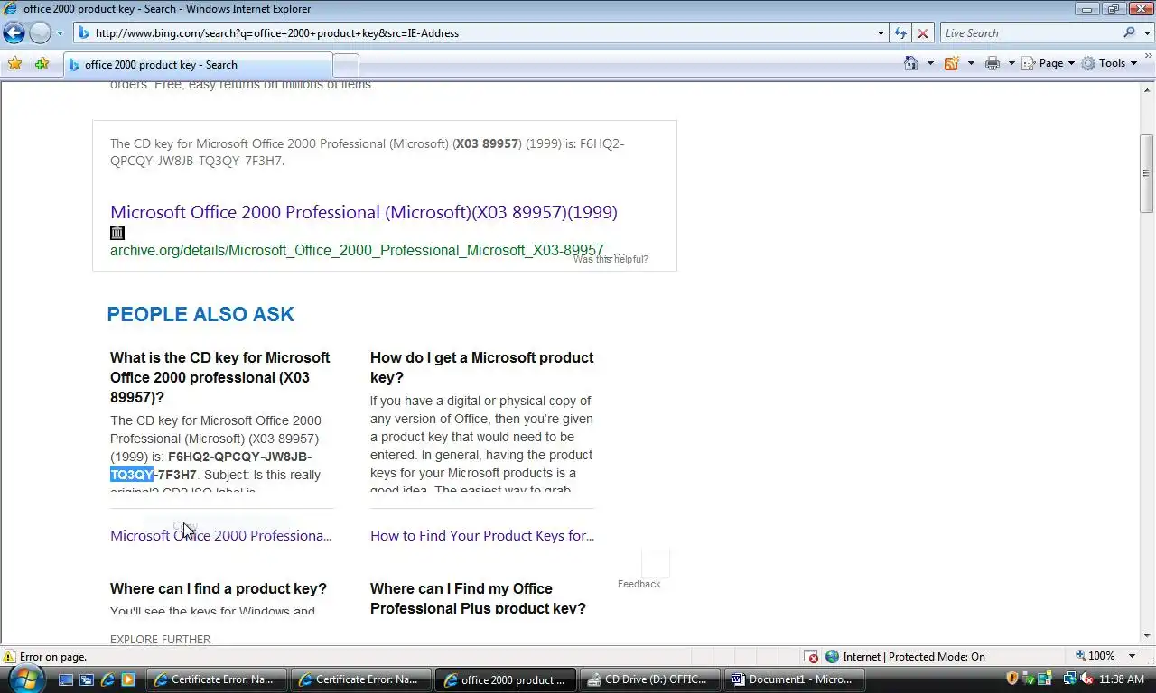Click the Live Search magnifier icon
The image size is (1156, 693).
tap(1129, 33)
